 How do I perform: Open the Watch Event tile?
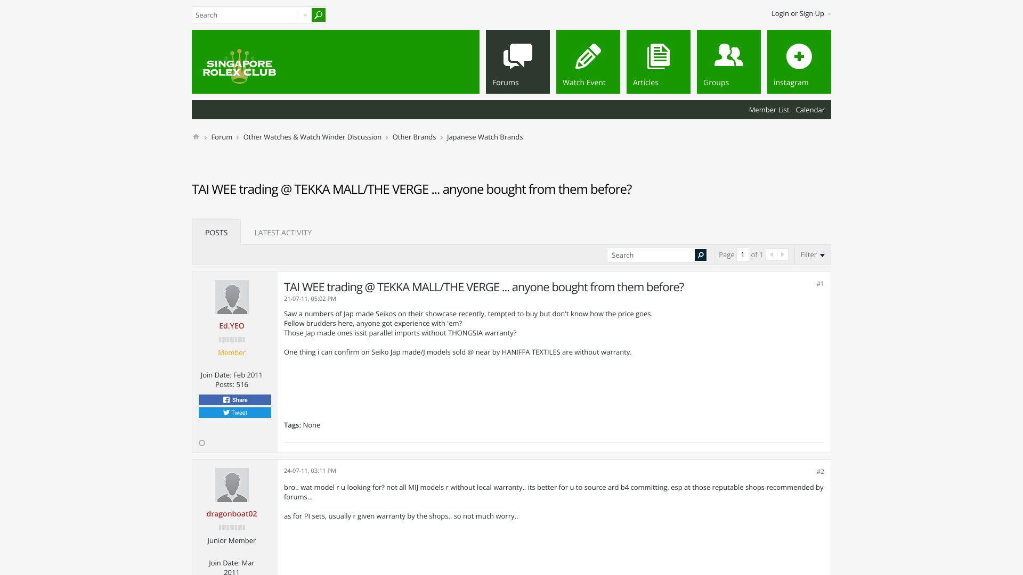point(588,62)
